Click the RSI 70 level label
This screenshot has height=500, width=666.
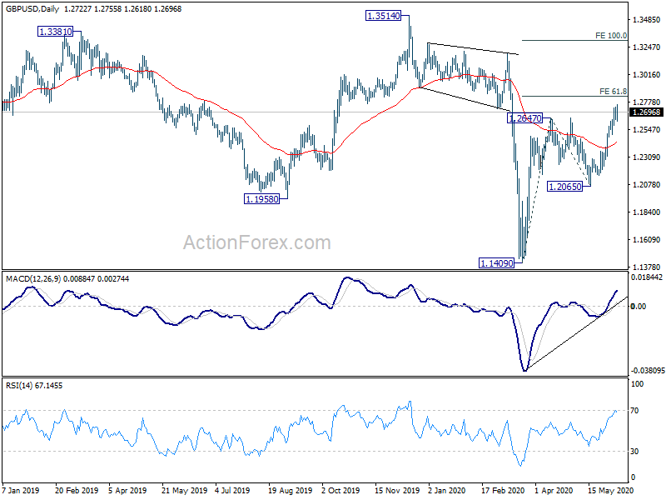point(635,411)
